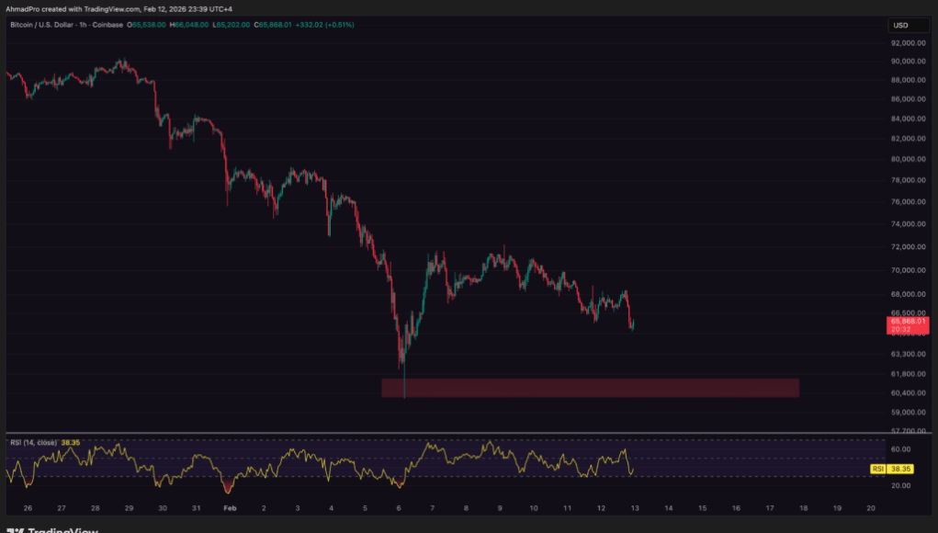938x533 pixels.
Task: Click the "1h" timeframe in the legend
Action: click(x=83, y=26)
